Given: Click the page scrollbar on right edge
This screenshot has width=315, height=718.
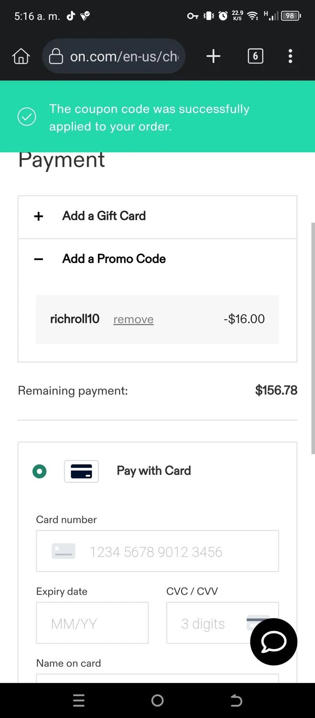Looking at the screenshot, I should coord(313,338).
